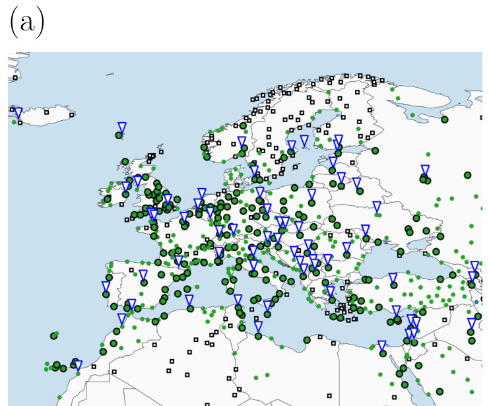Click the blue triangle marker at Warsaw
The image size is (489, 406).
point(311,194)
